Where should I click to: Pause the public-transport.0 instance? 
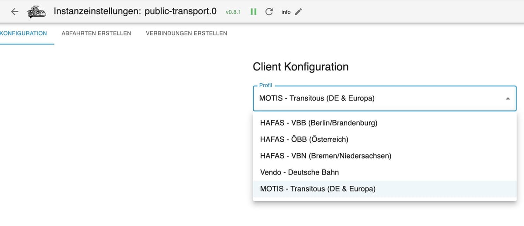(253, 12)
